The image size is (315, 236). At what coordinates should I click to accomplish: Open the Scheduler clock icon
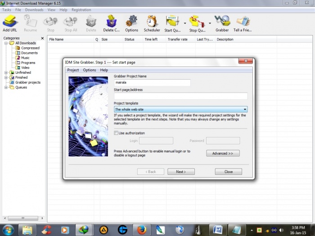pyautogui.click(x=152, y=23)
